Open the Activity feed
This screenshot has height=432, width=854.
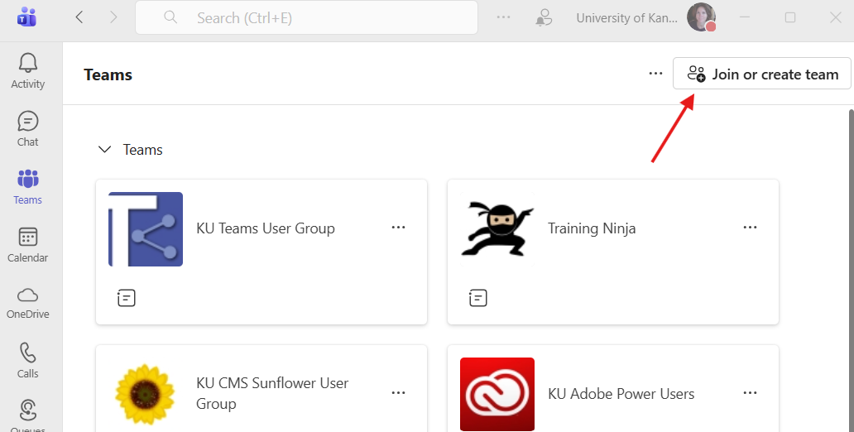click(28, 70)
